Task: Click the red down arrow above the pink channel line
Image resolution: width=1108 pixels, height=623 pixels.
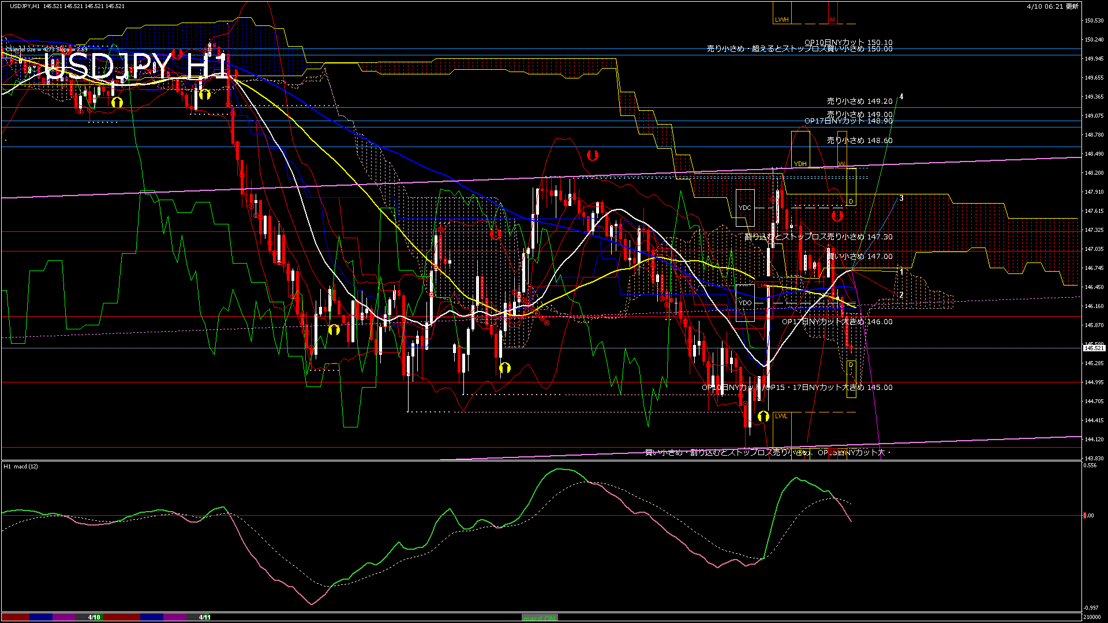Action: click(592, 155)
